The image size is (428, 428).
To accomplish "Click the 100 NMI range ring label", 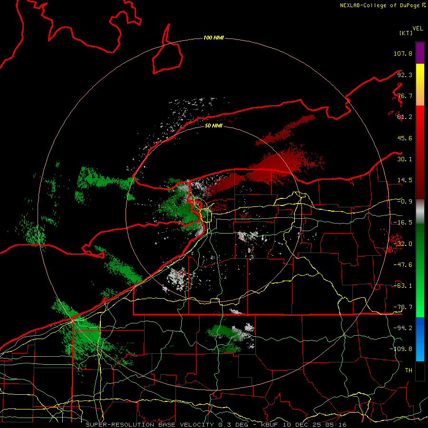I will coord(214,38).
